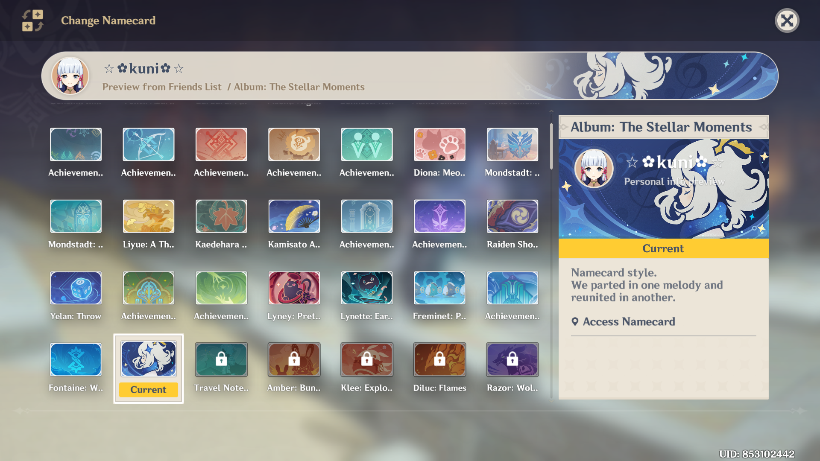Screen dimensions: 820x461
Task: Click the locked Klee: Exploration namecard
Action: click(366, 359)
